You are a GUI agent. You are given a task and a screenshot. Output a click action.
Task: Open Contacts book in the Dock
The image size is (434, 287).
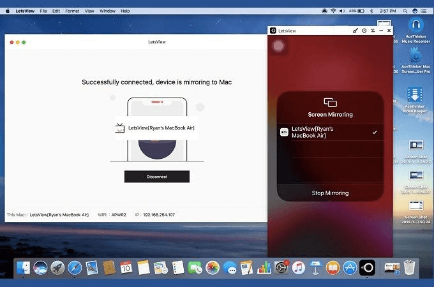pyautogui.click(x=109, y=268)
